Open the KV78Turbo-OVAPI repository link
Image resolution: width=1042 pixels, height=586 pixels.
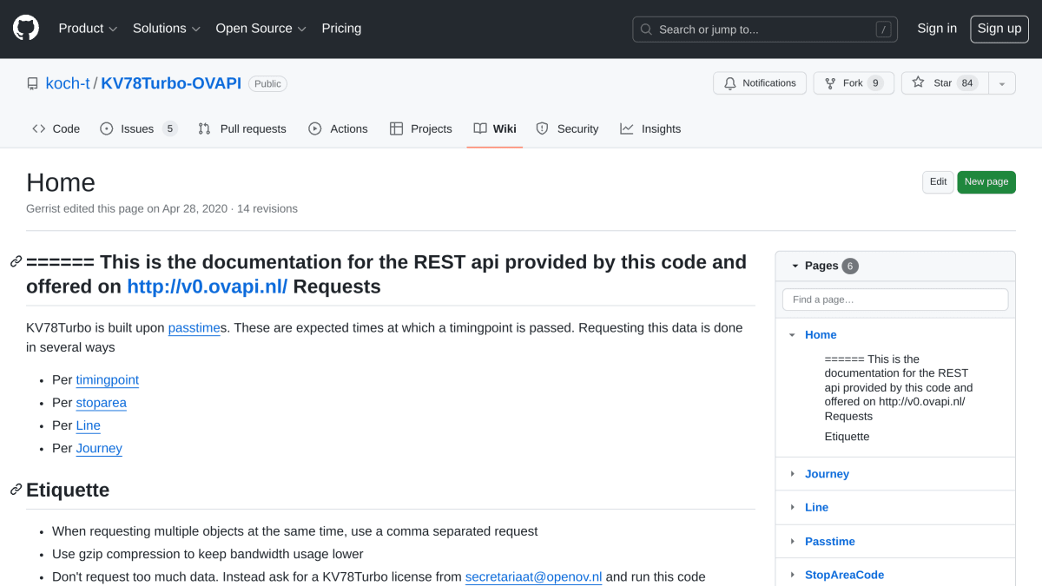[x=171, y=83]
